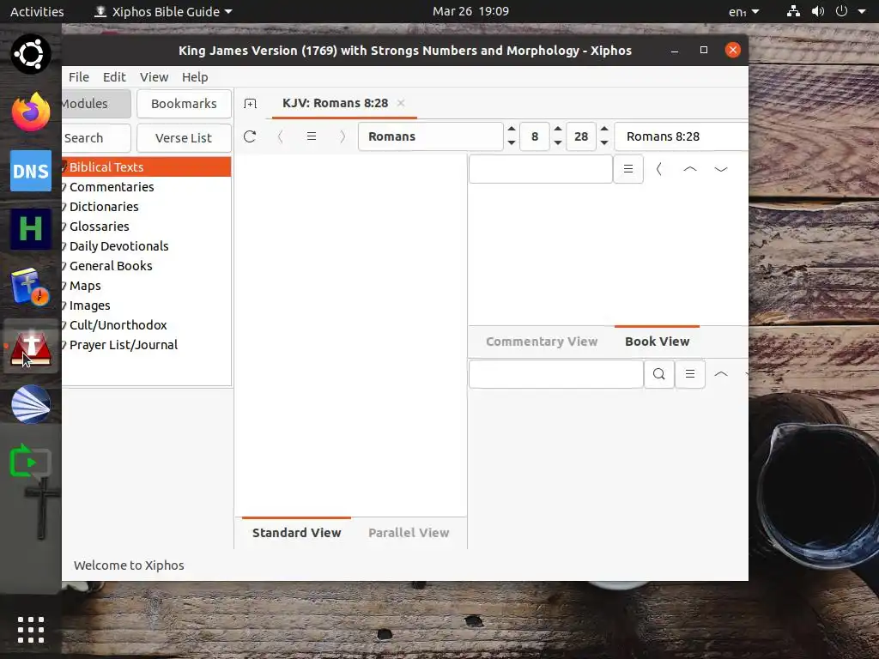Viewport: 879px width, 659px height.
Task: Step to previous book with Romans down arrow
Action: point(512,143)
